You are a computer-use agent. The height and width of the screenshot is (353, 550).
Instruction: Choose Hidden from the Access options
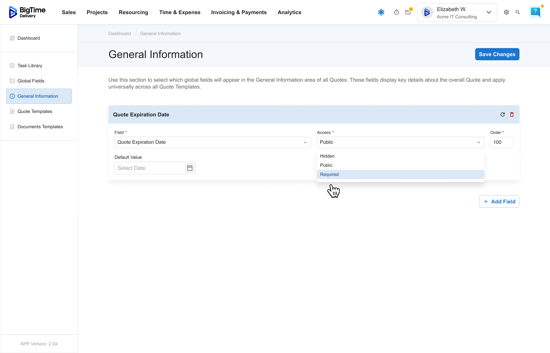pos(327,156)
